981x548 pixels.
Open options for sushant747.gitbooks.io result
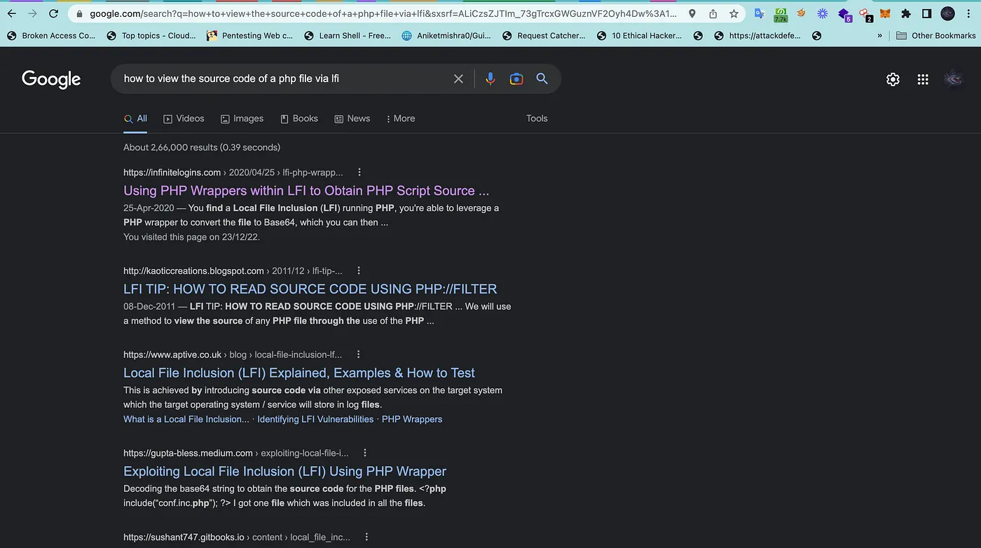[x=366, y=537]
